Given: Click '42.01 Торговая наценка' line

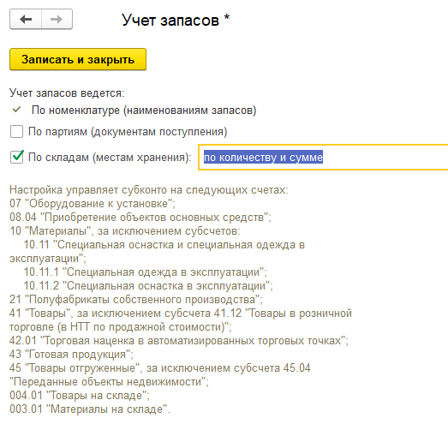Looking at the screenshot, I should click(x=179, y=341).
